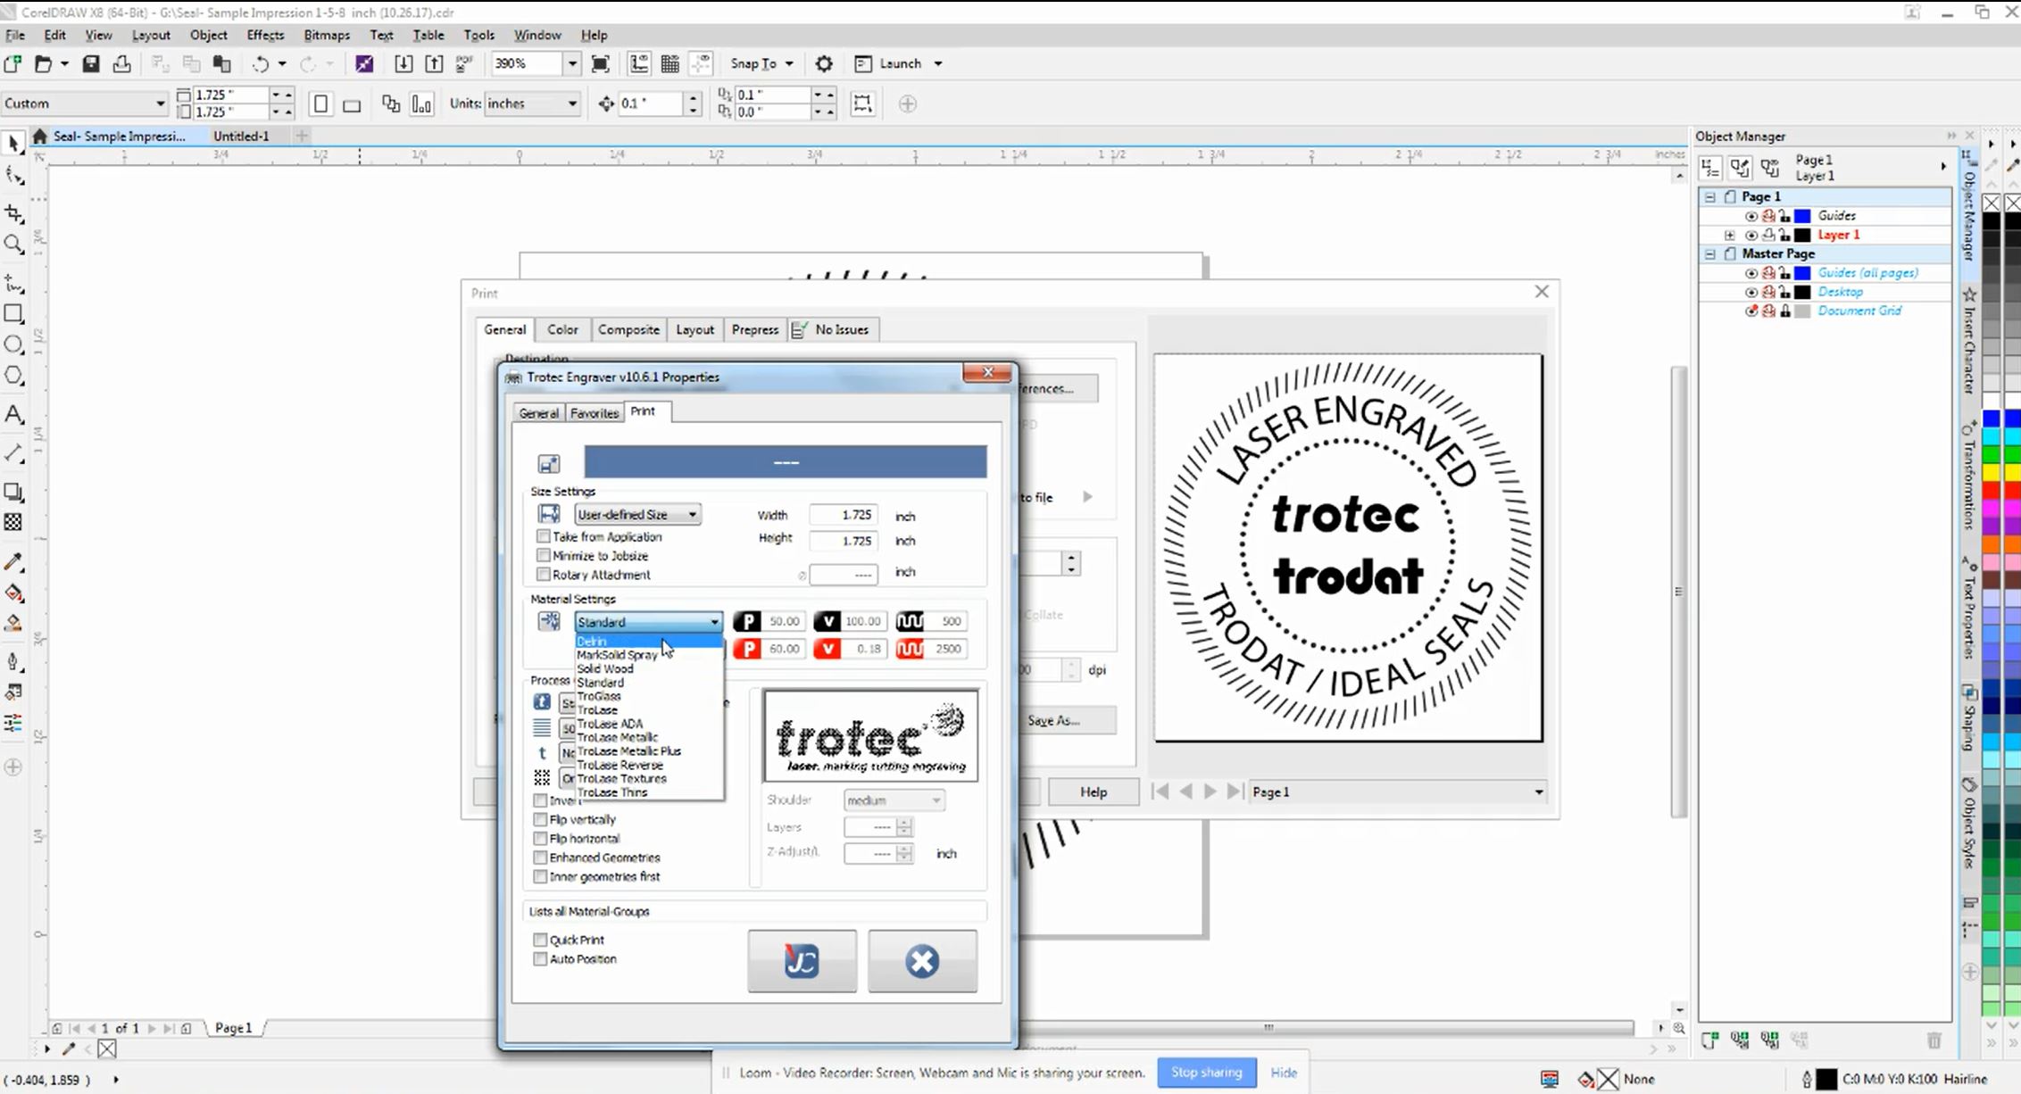
Task: Open the Effects menu
Action: coord(265,35)
